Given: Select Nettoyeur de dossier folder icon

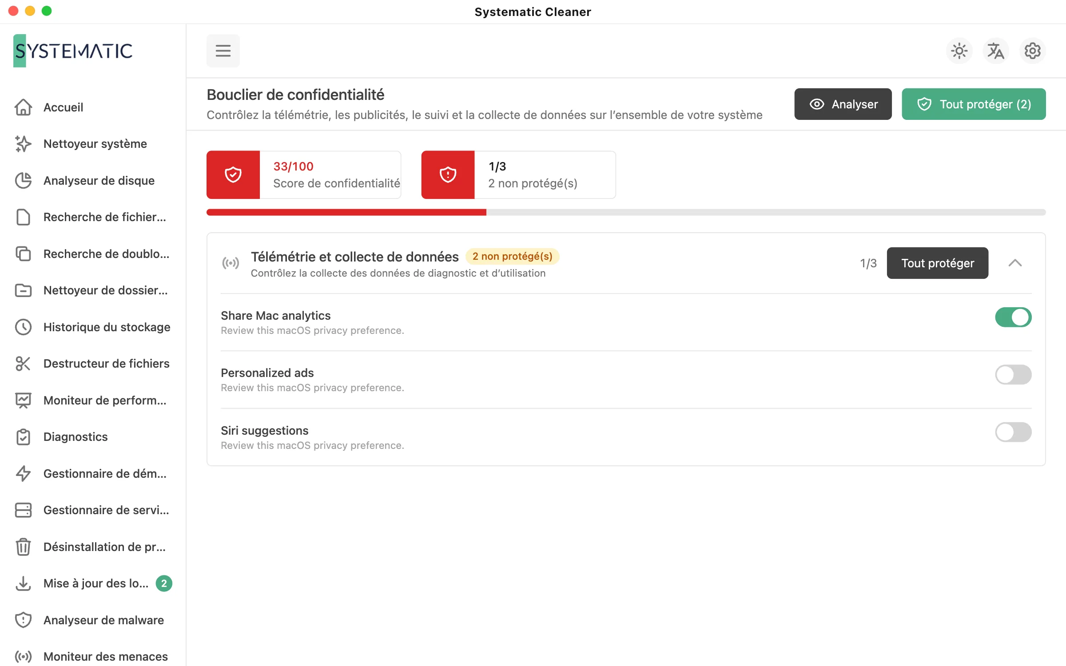Looking at the screenshot, I should pos(23,290).
